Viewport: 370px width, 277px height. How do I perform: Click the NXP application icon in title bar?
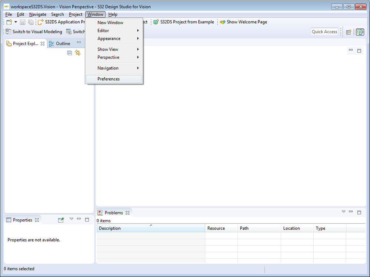[6, 7]
